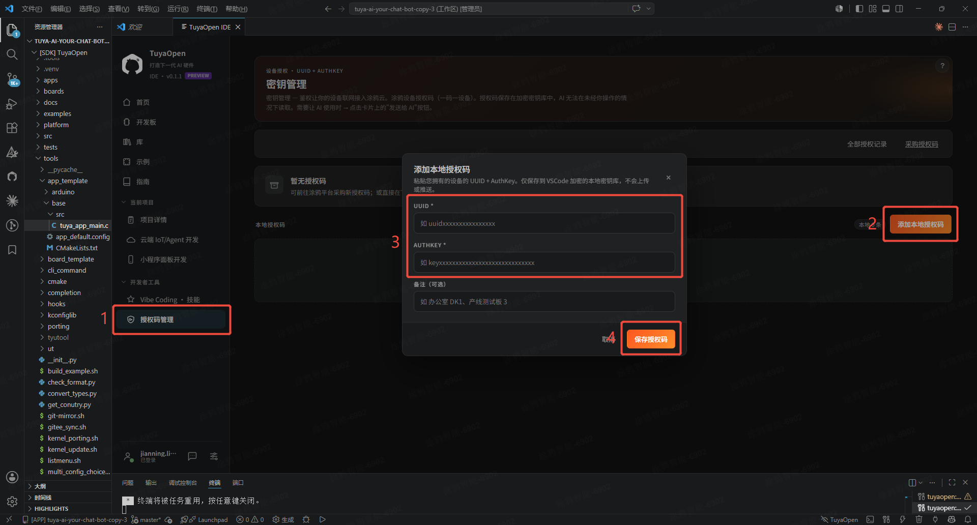Open notifications bell in status bar
Viewport: 977px width, 525px height.
(968, 519)
